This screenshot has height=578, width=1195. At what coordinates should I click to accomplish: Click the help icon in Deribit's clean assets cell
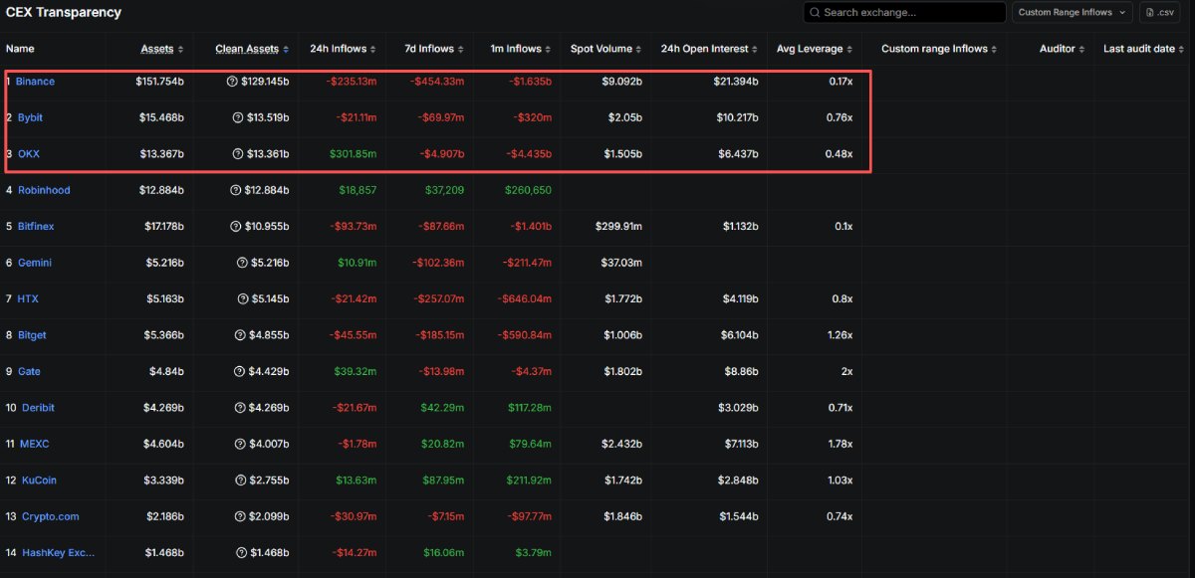(239, 408)
